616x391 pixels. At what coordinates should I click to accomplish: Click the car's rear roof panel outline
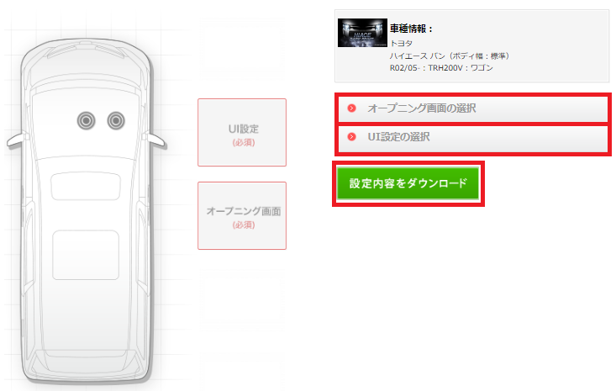86,255
